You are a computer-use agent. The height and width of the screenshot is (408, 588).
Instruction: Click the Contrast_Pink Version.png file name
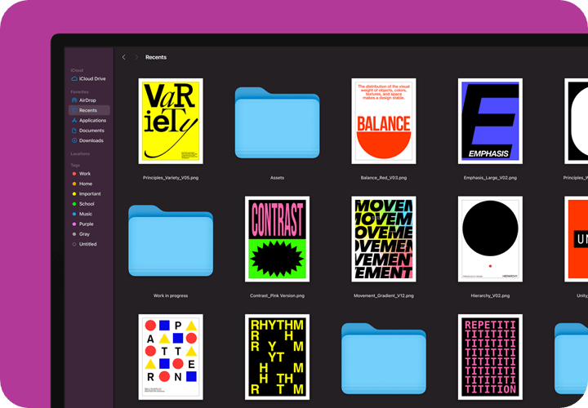point(277,296)
